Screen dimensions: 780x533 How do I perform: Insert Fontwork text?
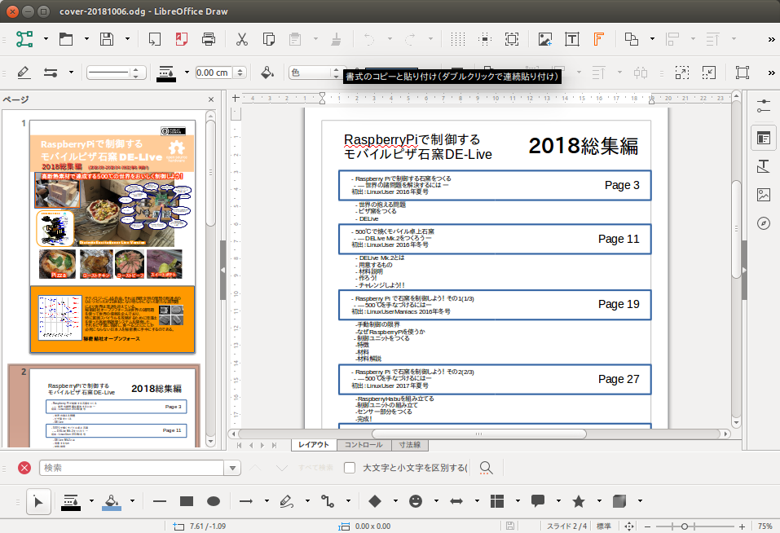pos(599,39)
